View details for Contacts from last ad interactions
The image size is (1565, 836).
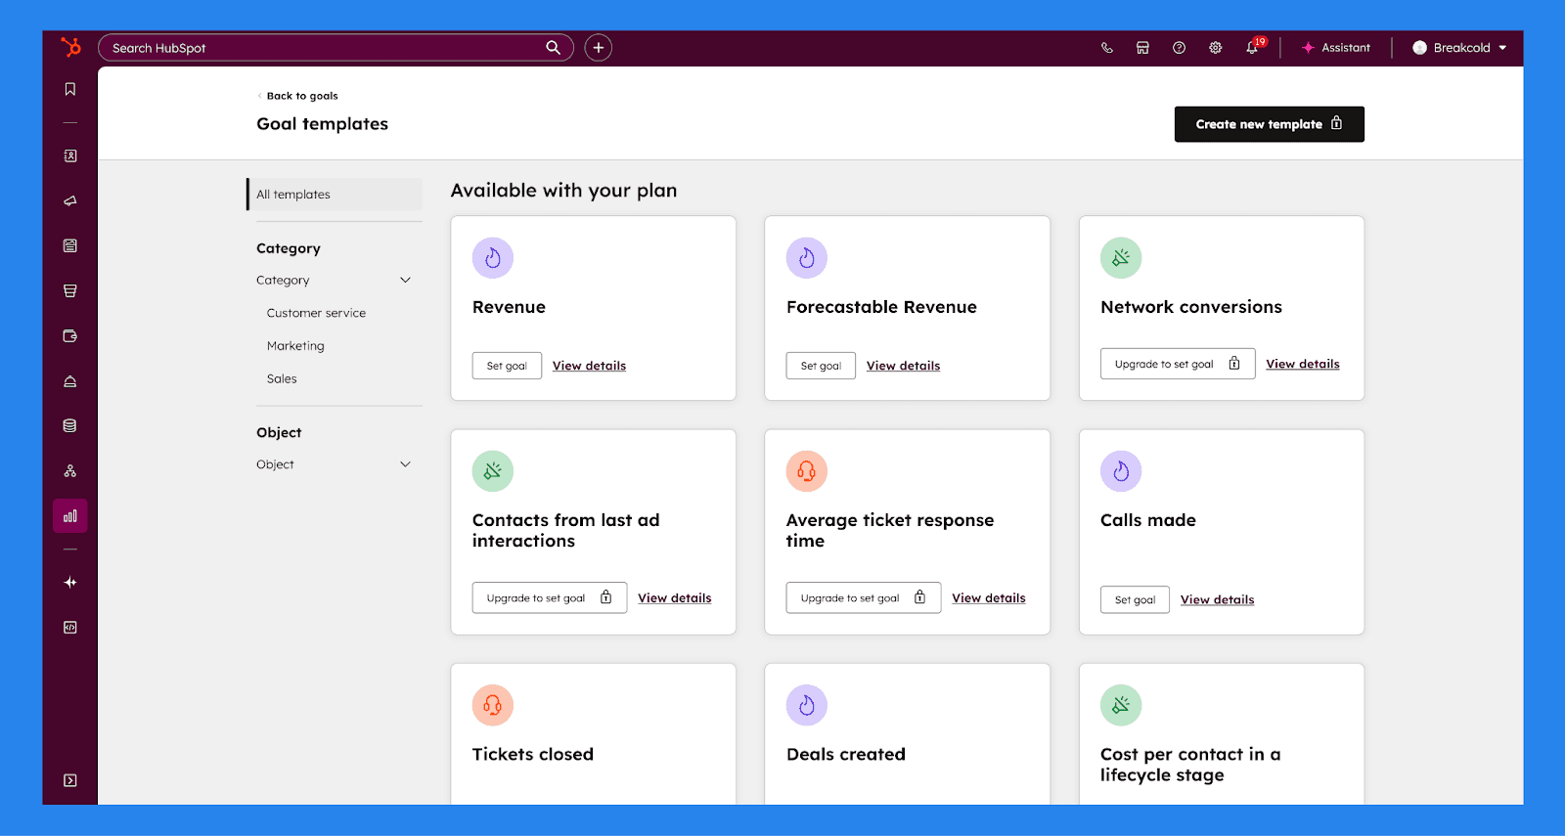coord(675,597)
